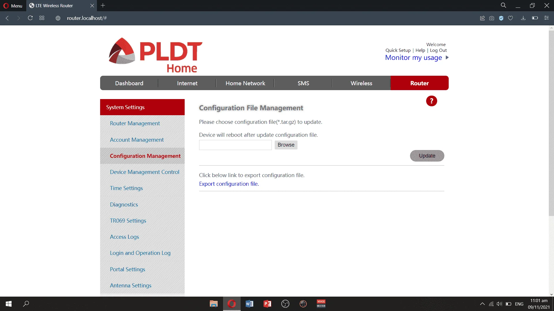Add page to bookmarks heart icon
The width and height of the screenshot is (554, 311).
click(x=510, y=18)
